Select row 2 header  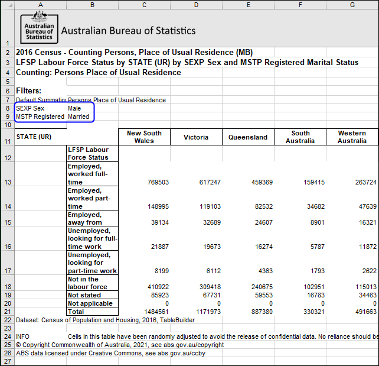pyautogui.click(x=8, y=53)
